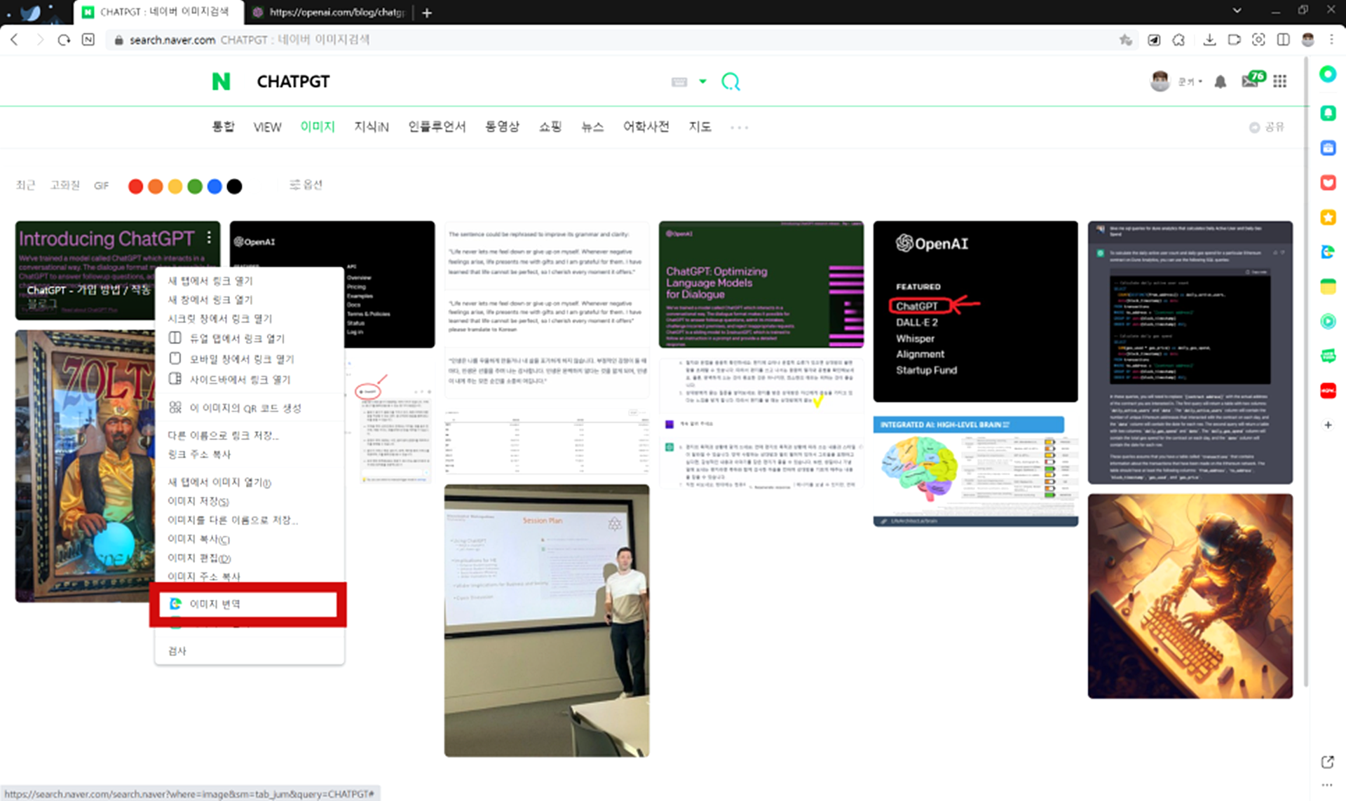The image size is (1346, 801).
Task: Expand more categories with the three dots
Action: tap(739, 128)
